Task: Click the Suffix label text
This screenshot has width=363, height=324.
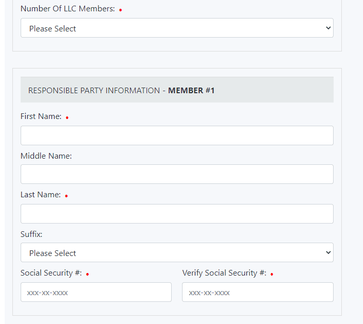Action: point(31,234)
